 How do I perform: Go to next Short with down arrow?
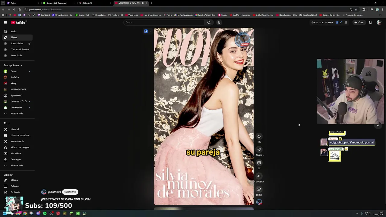click(x=378, y=125)
